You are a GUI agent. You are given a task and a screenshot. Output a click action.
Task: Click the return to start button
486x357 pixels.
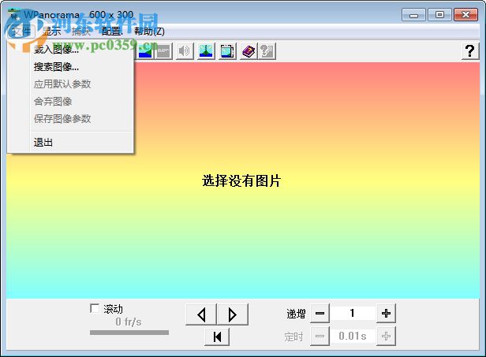217,337
